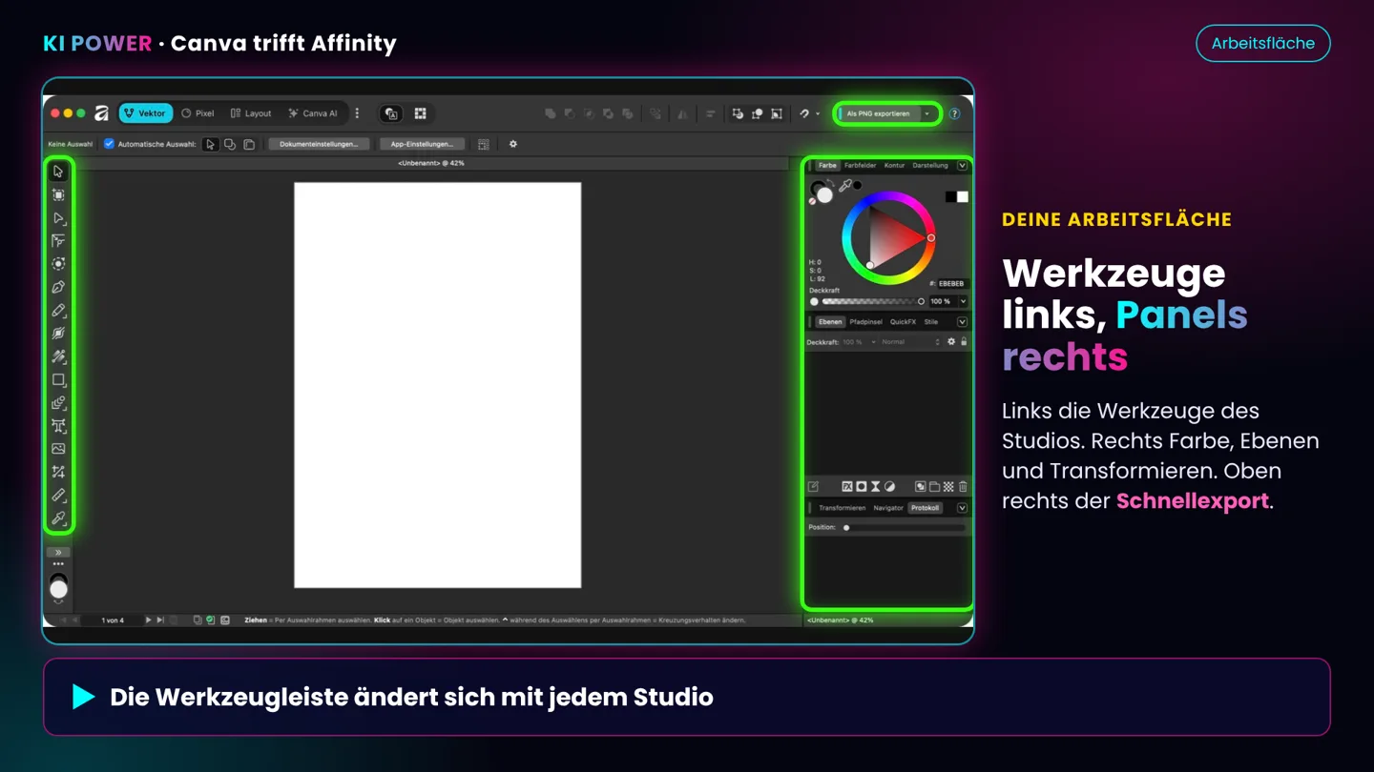The height and width of the screenshot is (772, 1374).
Task: Open the export format dropdown arrow
Action: 926,113
